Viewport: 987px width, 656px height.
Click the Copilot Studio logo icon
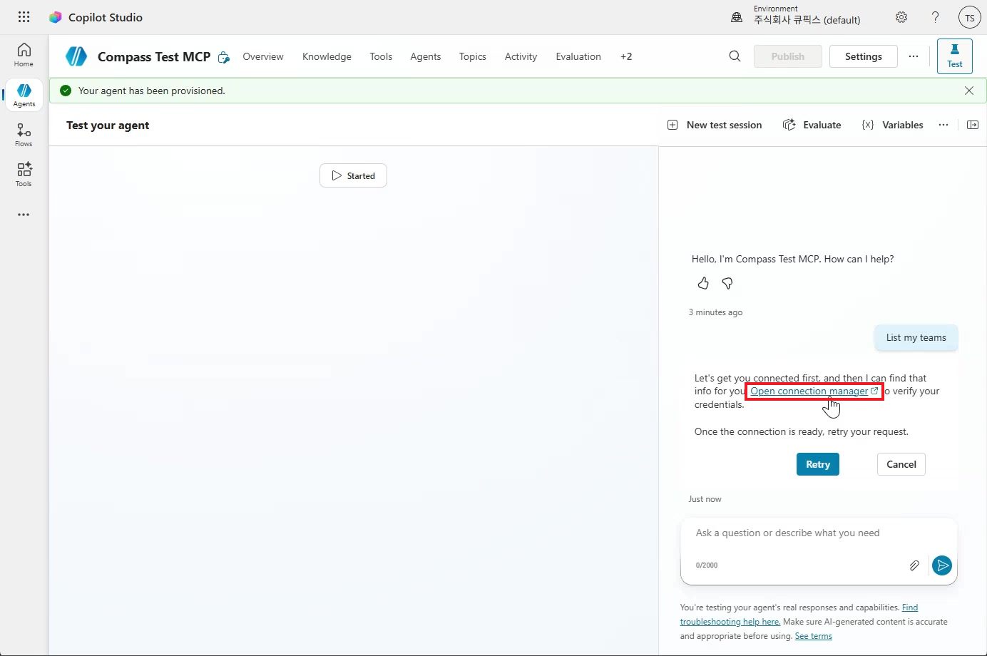click(x=55, y=17)
